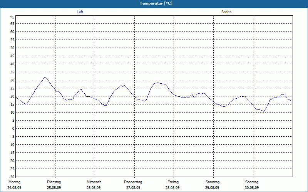Screen dimensions: 308x192
Task: Click the Boden legend label
Action: coord(226,12)
